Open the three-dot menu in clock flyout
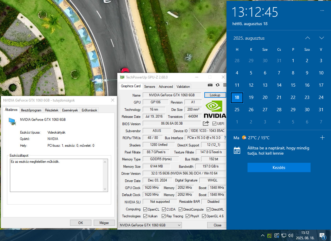The height and width of the screenshot is (241, 331). tap(322, 10)
